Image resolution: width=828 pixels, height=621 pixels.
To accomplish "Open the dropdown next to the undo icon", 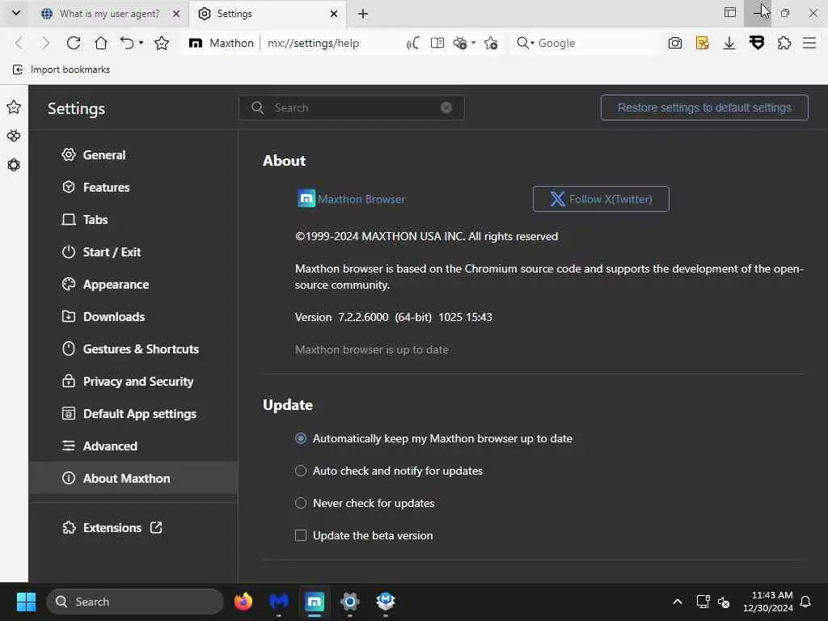I will (141, 43).
